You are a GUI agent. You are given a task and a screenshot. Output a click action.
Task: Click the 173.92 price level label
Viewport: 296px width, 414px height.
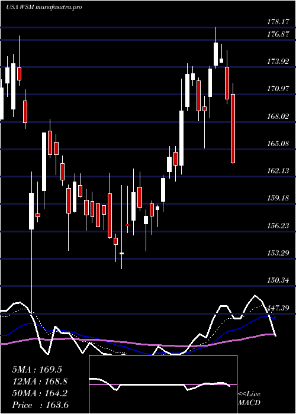click(278, 62)
